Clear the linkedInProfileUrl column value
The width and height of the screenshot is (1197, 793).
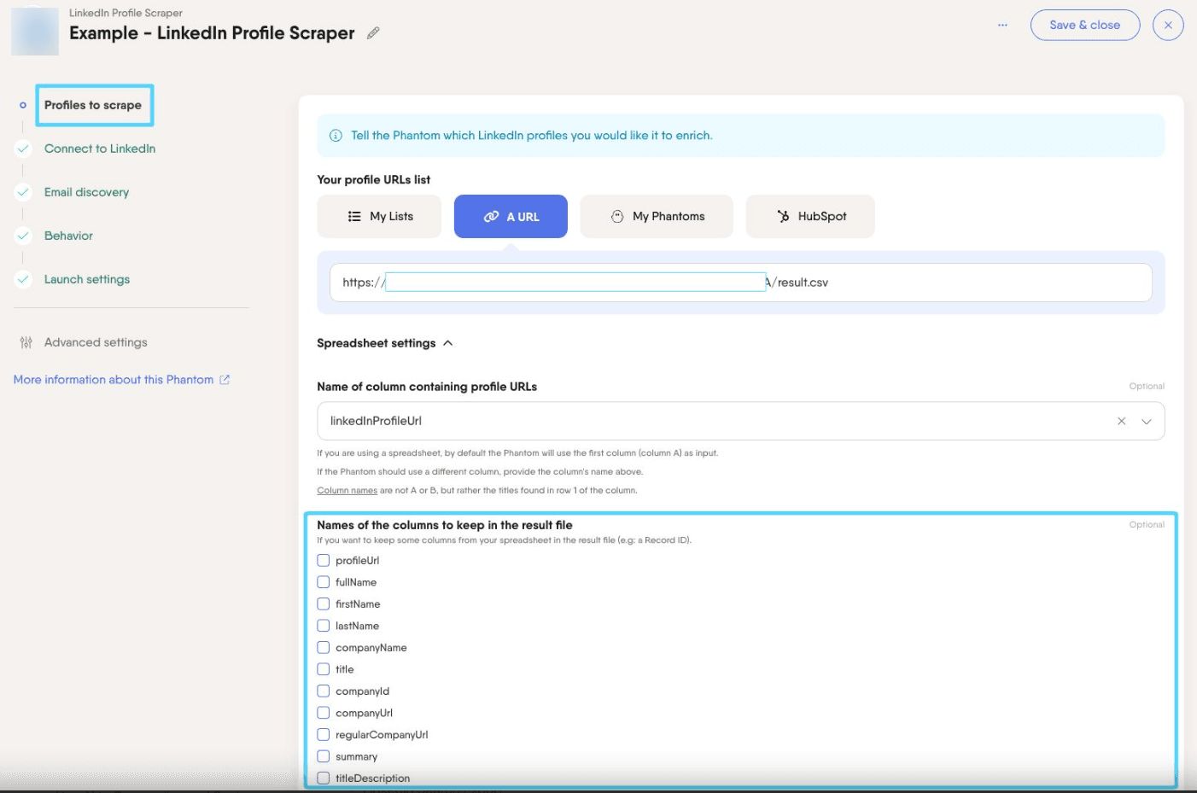click(1122, 421)
